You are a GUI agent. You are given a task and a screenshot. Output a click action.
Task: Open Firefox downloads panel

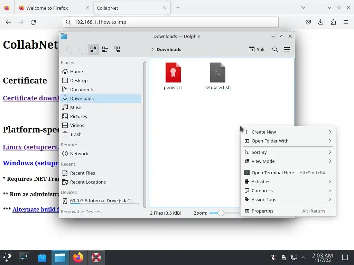320,22
